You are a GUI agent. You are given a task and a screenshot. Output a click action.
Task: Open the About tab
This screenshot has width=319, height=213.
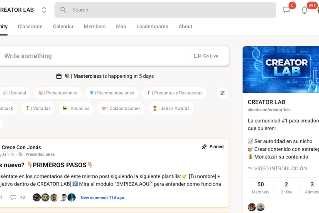tap(185, 27)
